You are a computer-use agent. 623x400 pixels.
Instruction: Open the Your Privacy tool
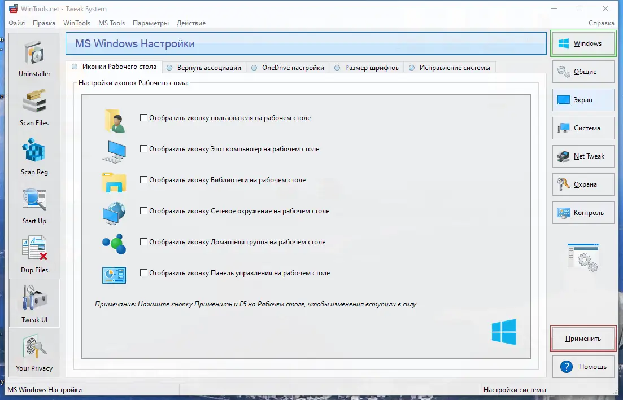(34, 353)
